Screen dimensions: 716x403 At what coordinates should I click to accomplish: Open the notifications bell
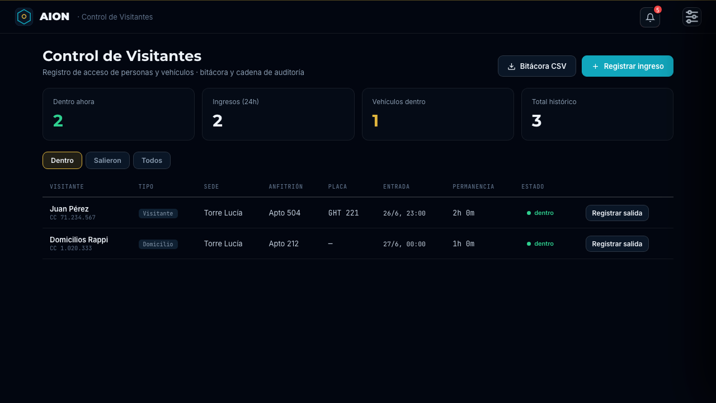650,17
